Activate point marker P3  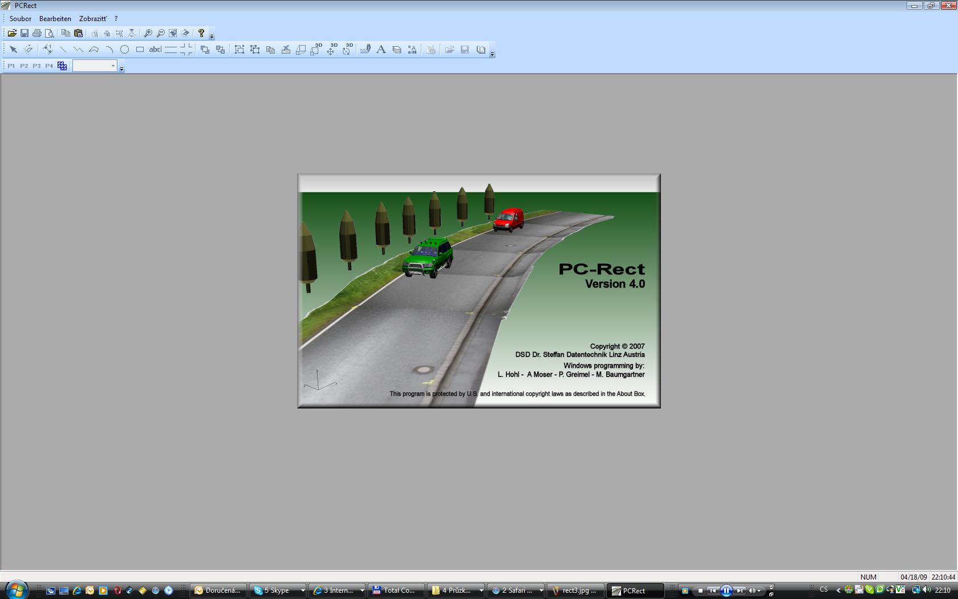[36, 66]
